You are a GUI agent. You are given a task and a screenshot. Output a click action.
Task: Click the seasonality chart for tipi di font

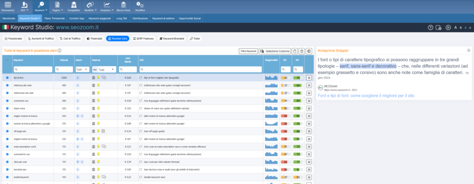[271, 78]
